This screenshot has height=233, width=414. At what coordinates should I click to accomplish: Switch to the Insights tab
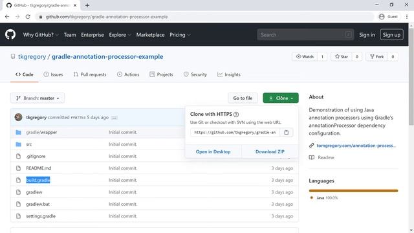pos(228,74)
